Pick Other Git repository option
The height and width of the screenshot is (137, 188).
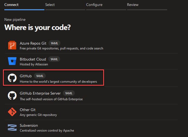tap(28, 110)
